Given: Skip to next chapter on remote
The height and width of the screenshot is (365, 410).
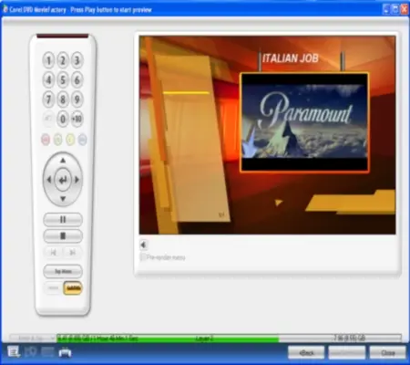Looking at the screenshot, I should 72,252.
